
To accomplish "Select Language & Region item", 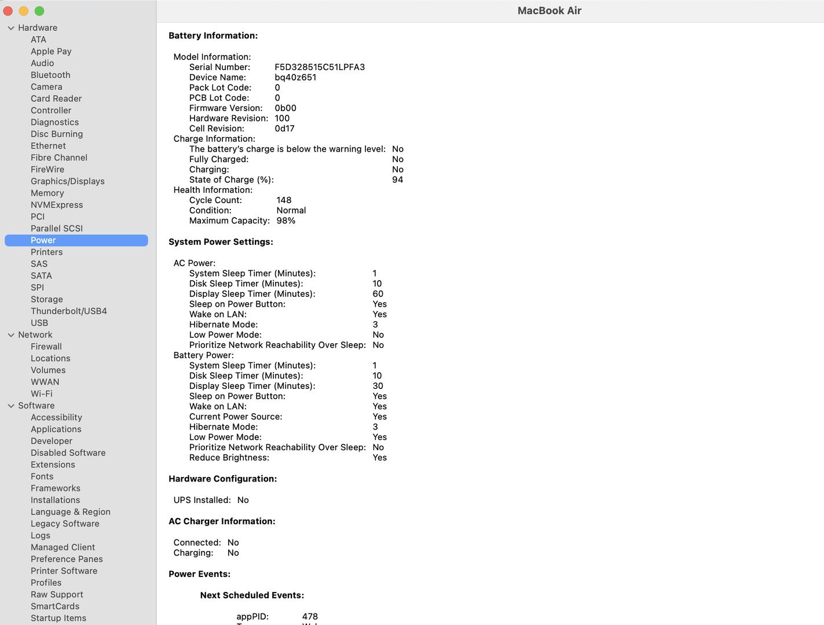I will pyautogui.click(x=71, y=512).
